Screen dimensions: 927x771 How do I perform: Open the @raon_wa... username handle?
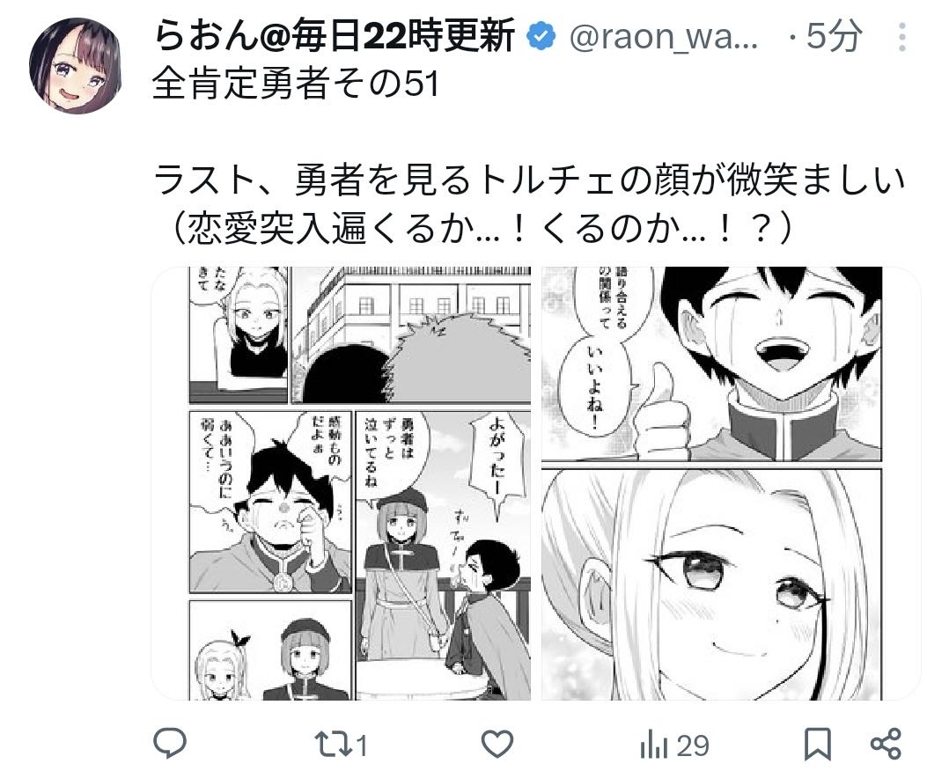pos(663,37)
